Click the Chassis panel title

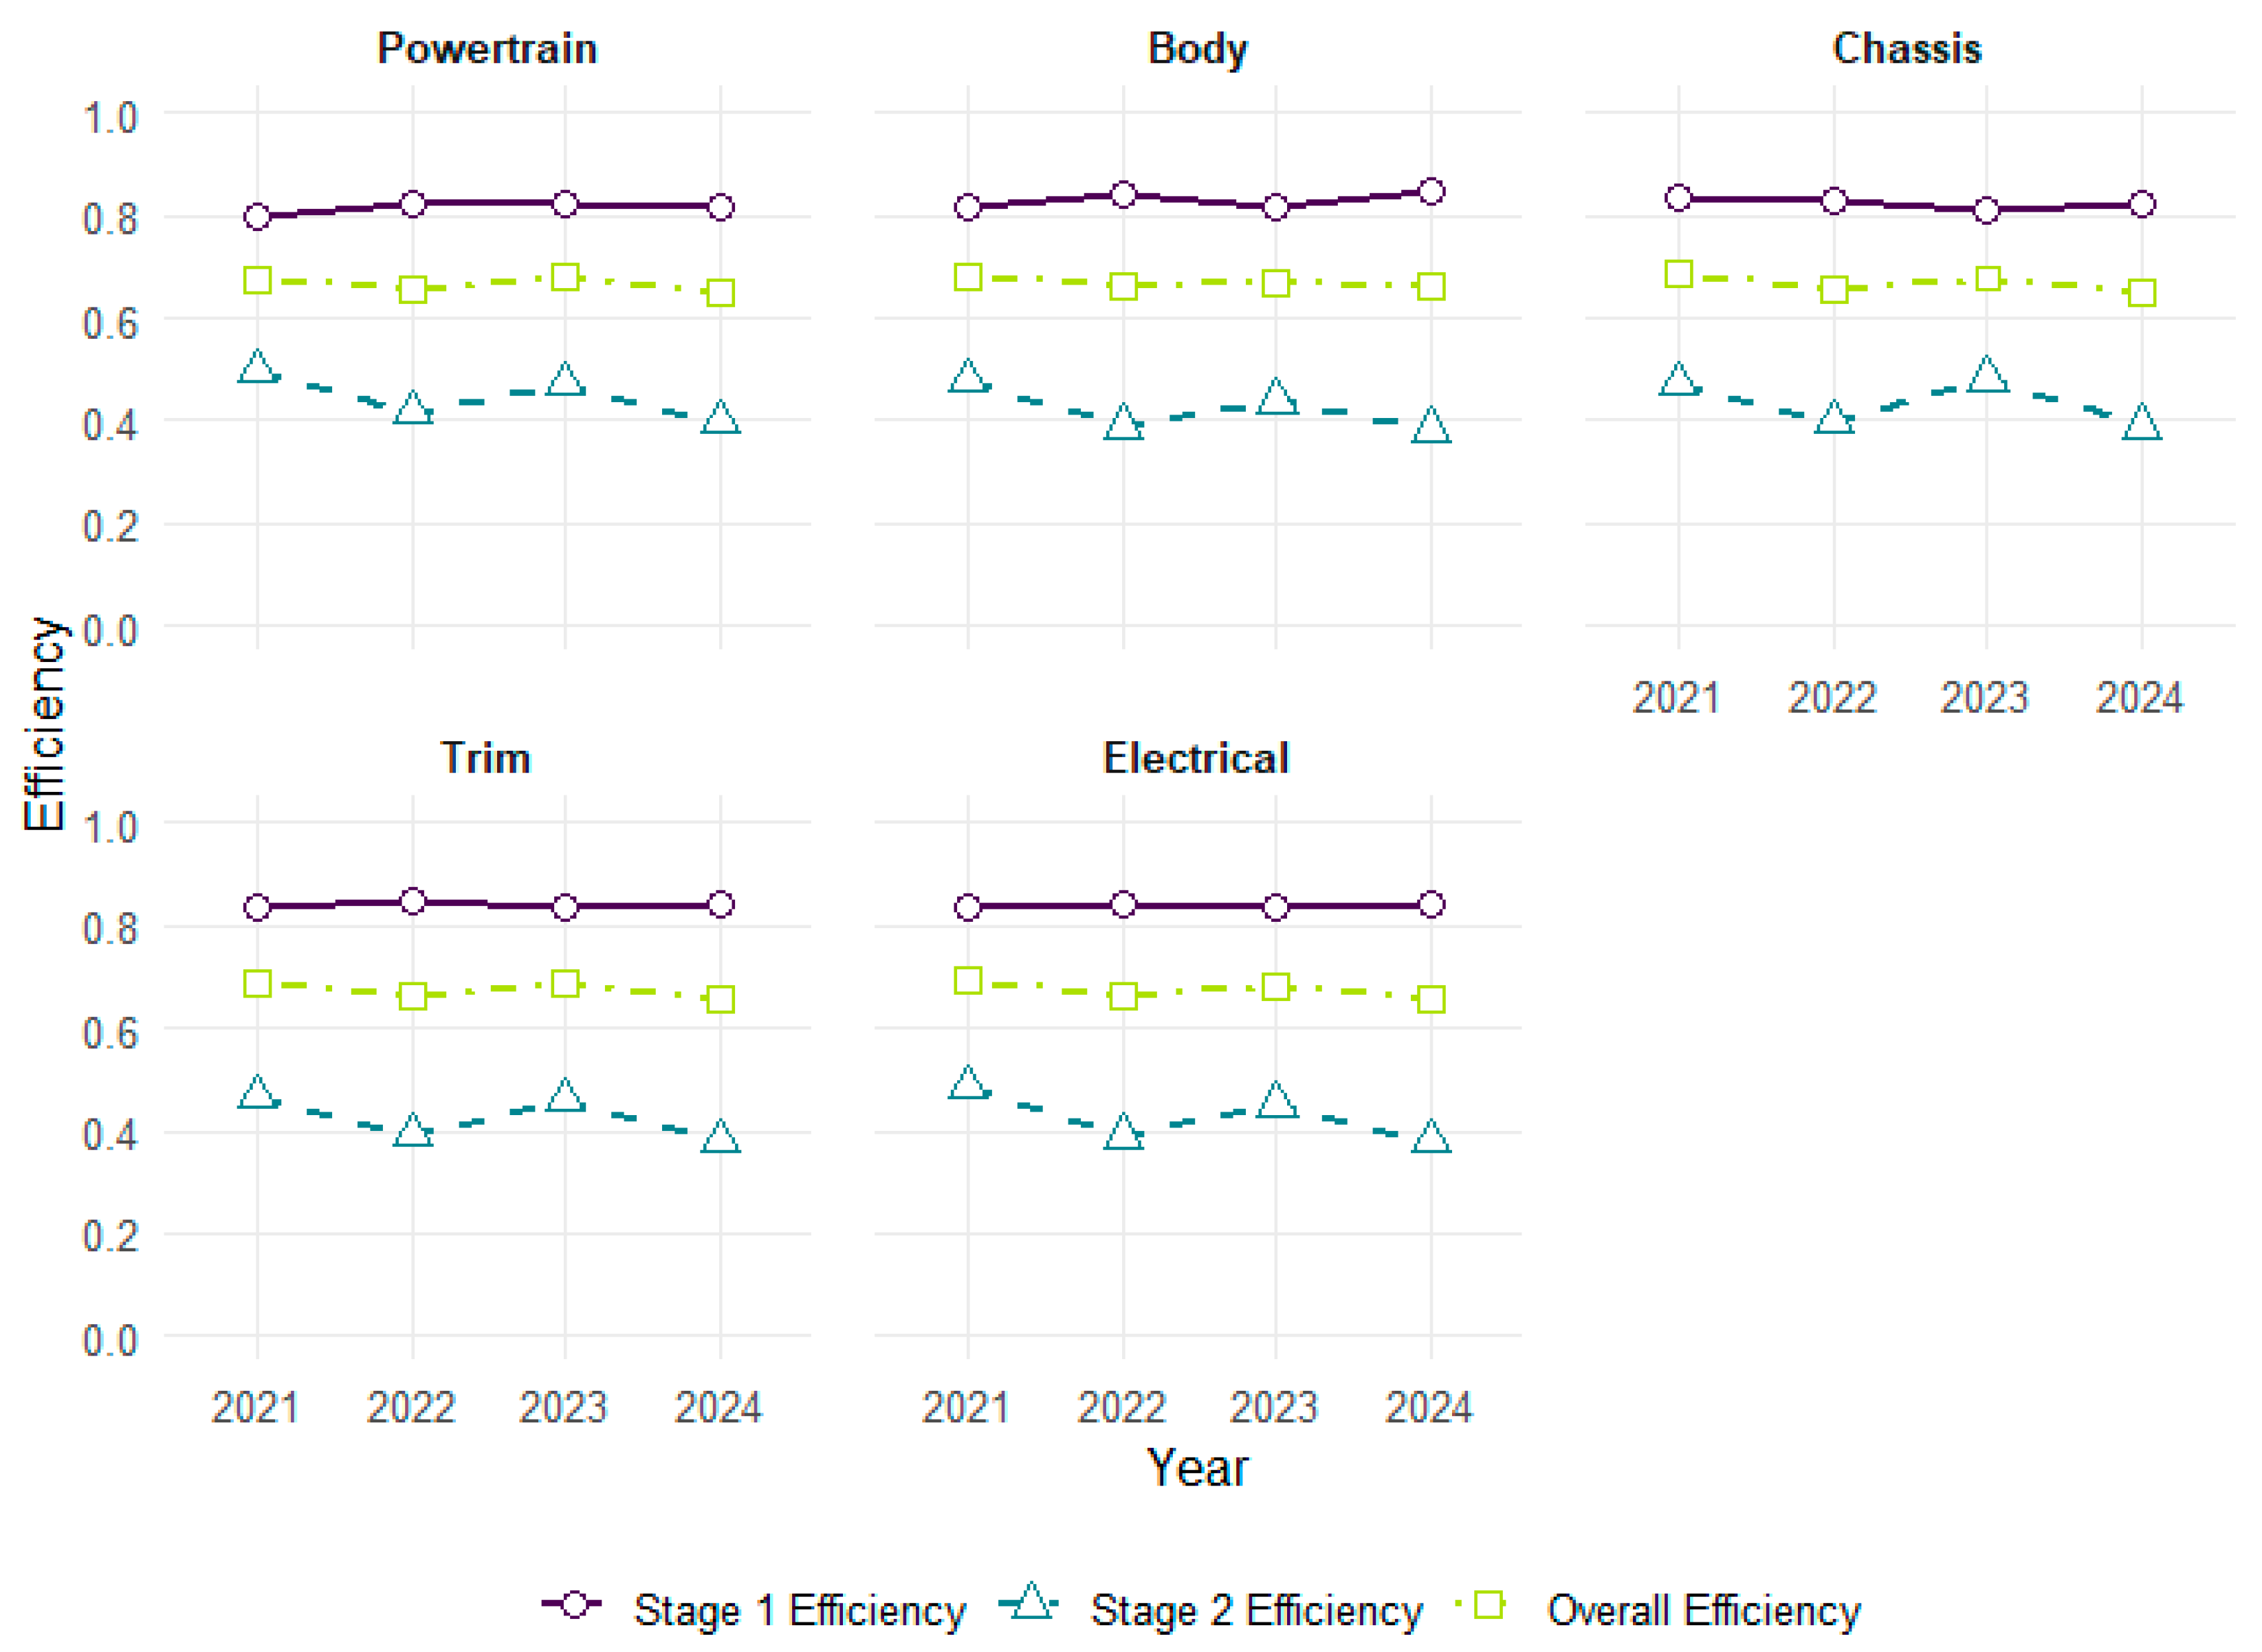pyautogui.click(x=1907, y=48)
